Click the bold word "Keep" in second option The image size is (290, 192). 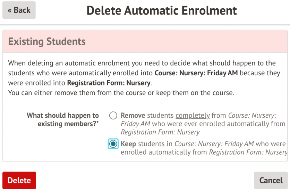coord(128,144)
